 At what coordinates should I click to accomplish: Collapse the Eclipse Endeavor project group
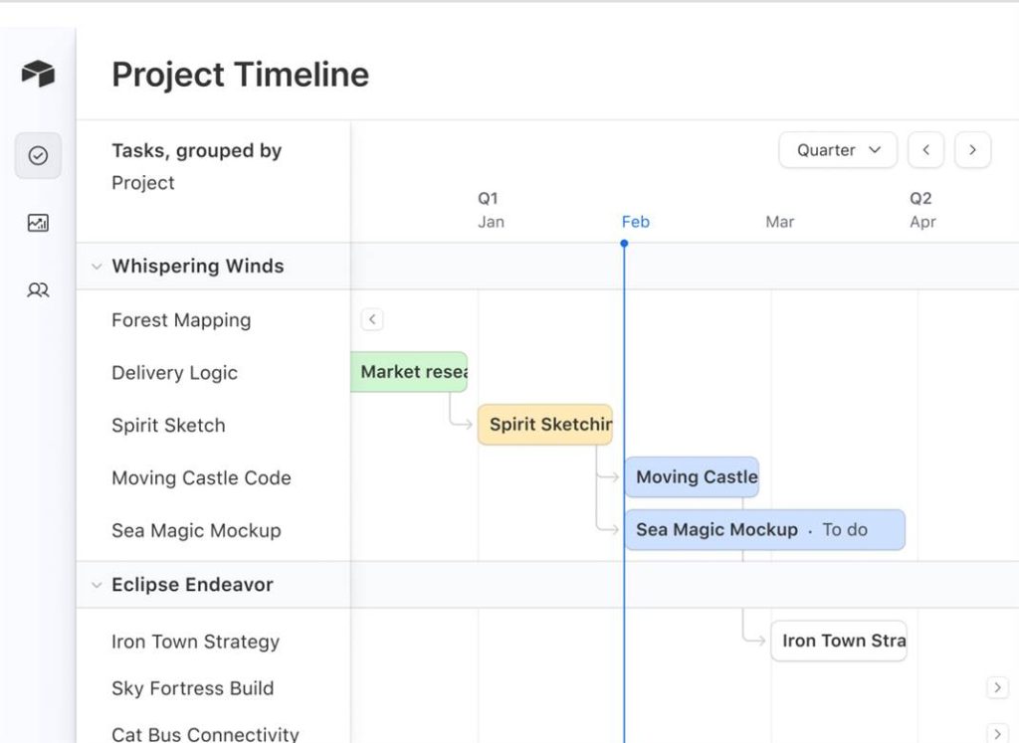click(97, 585)
